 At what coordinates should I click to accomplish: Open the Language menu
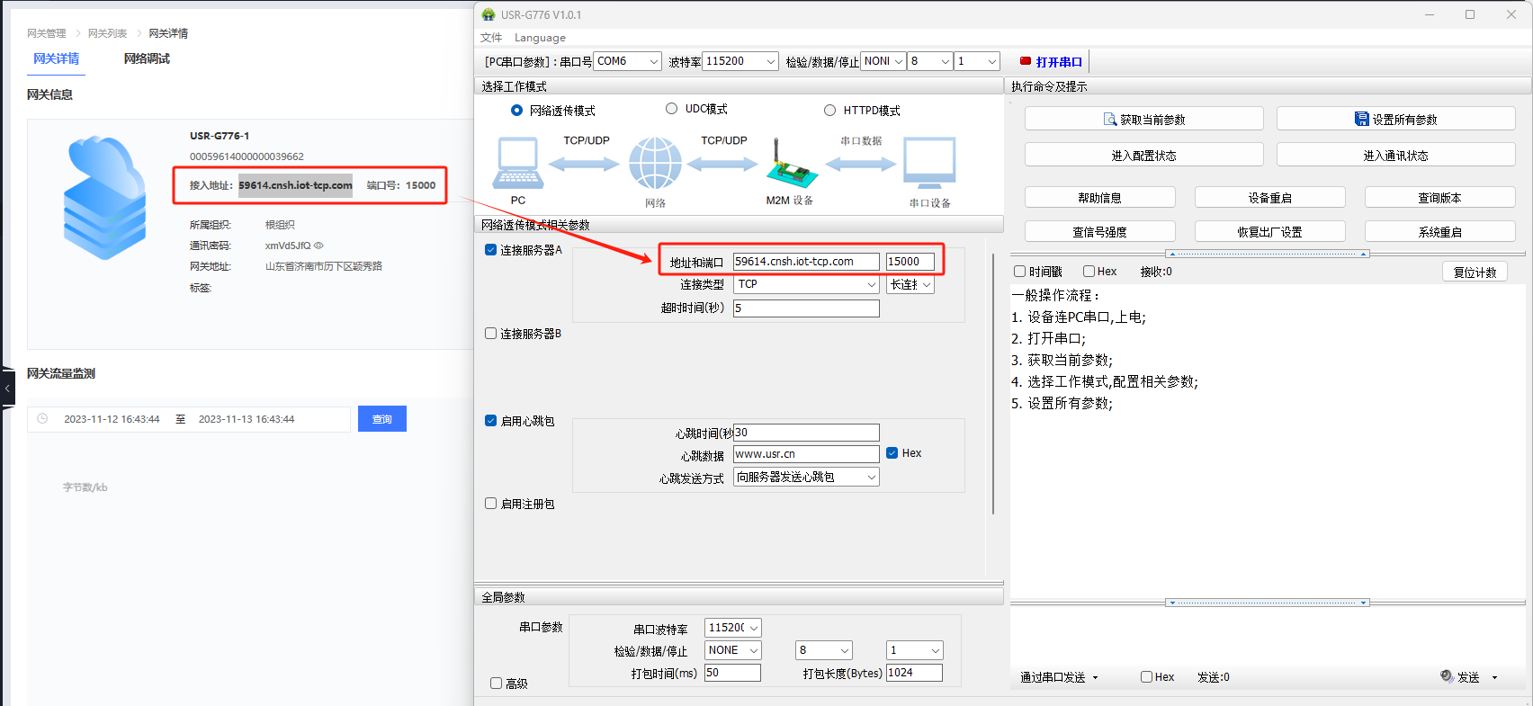pos(540,38)
